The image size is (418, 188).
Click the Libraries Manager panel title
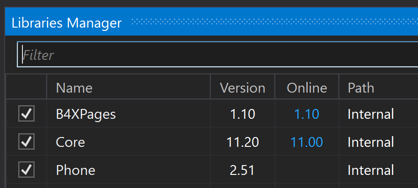pos(66,22)
